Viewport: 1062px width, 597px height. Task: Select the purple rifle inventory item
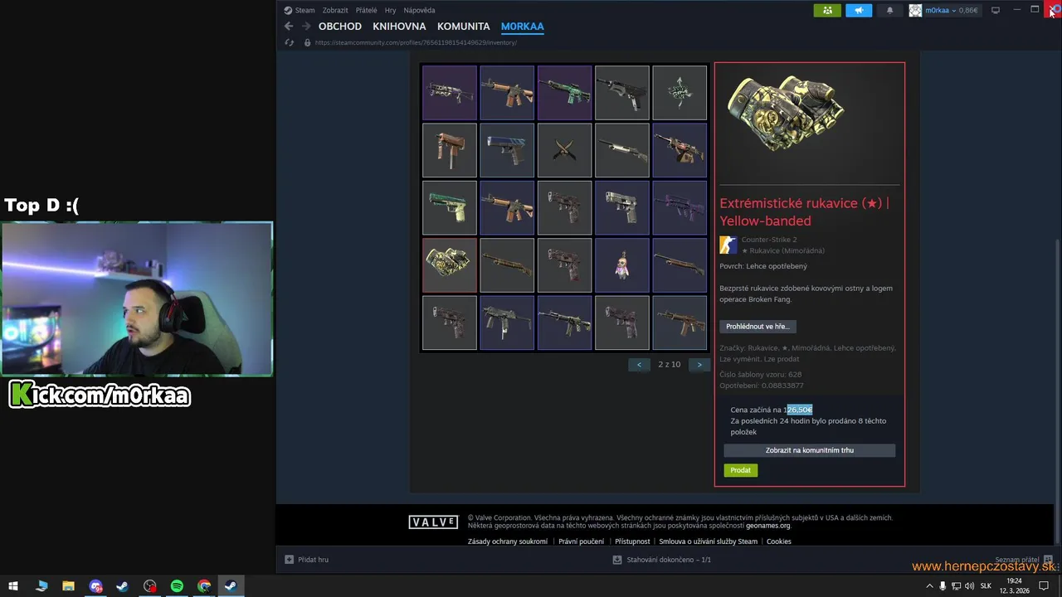680,208
